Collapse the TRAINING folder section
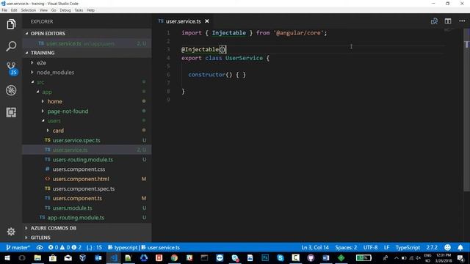The height and width of the screenshot is (264, 470). [87, 53]
